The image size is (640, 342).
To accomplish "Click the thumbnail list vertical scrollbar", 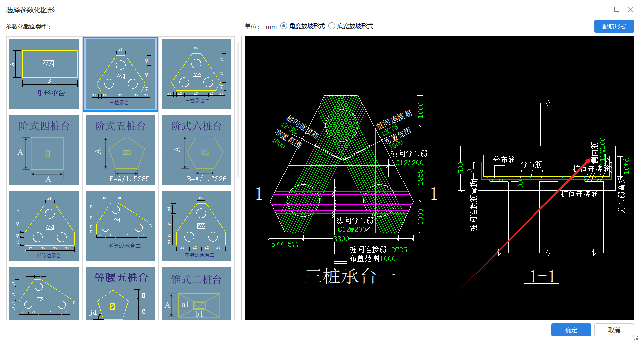I will [238, 109].
